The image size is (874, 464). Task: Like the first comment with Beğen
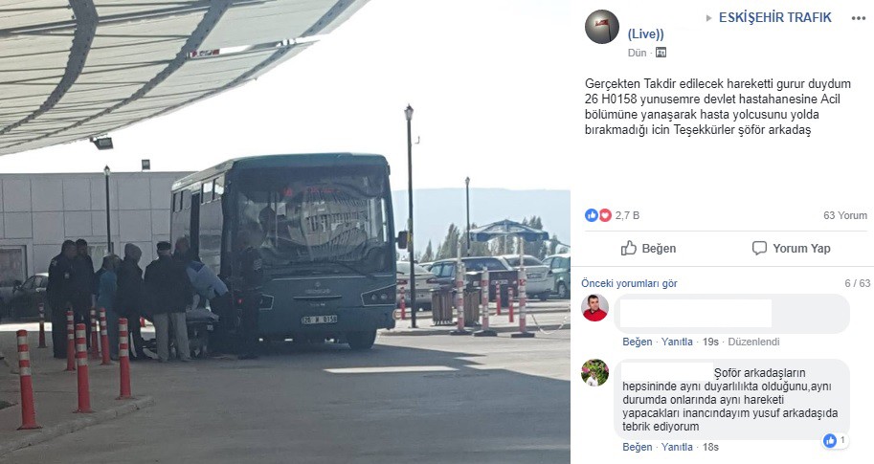tap(638, 342)
